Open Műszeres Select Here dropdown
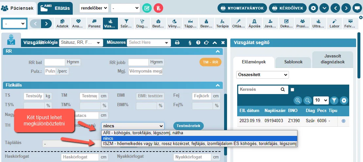This screenshot has width=363, height=162. pyautogui.click(x=149, y=42)
